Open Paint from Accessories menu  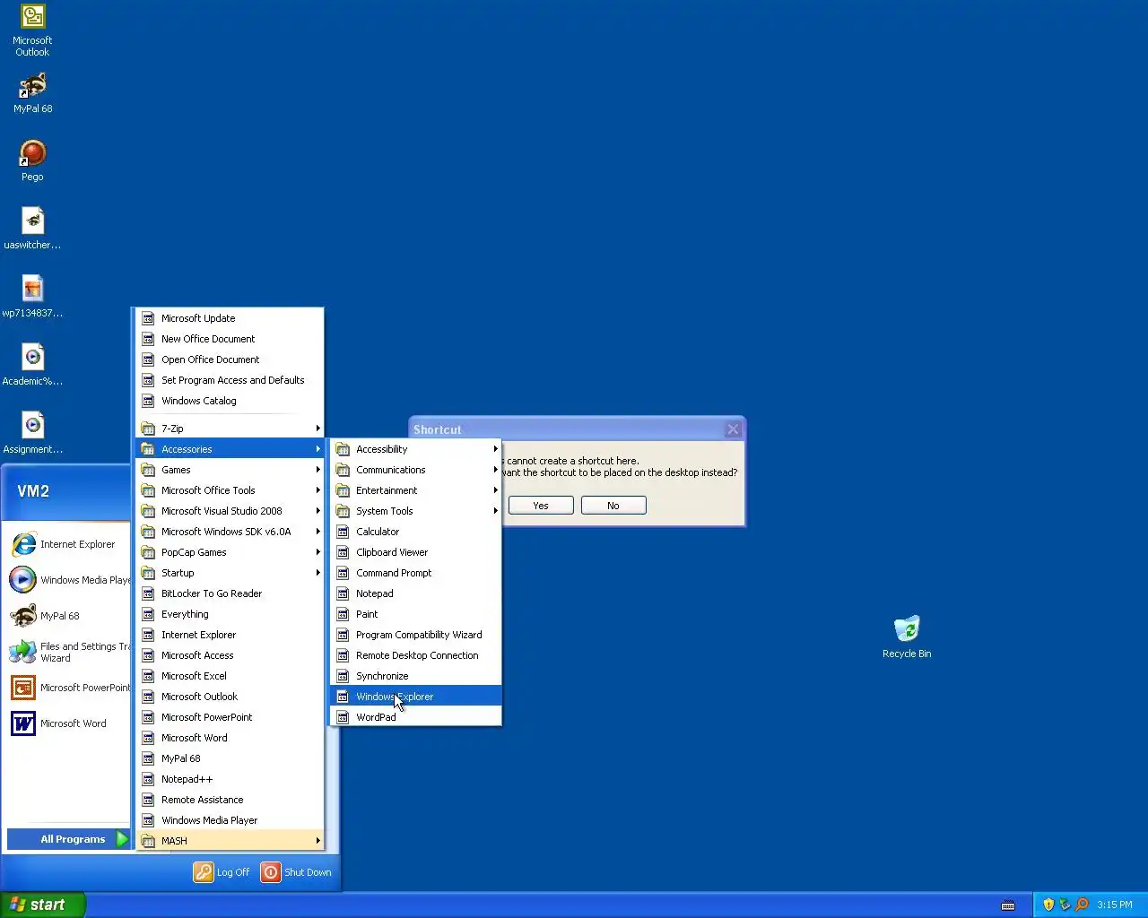coord(416,614)
